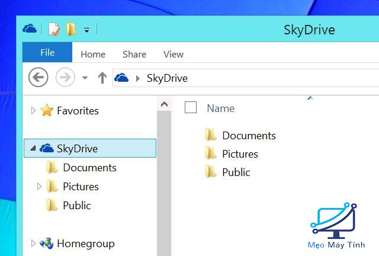This screenshot has width=379, height=256.
Task: Expand the Homegroup tree node
Action: coord(33,243)
